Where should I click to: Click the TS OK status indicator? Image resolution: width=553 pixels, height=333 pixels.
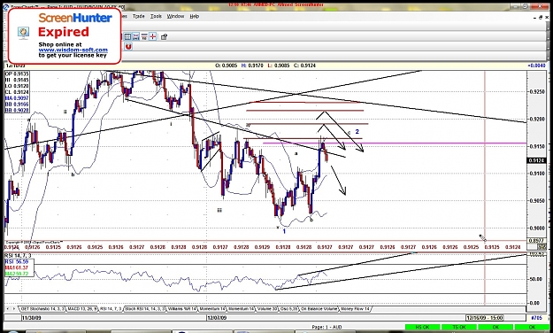pos(459,328)
